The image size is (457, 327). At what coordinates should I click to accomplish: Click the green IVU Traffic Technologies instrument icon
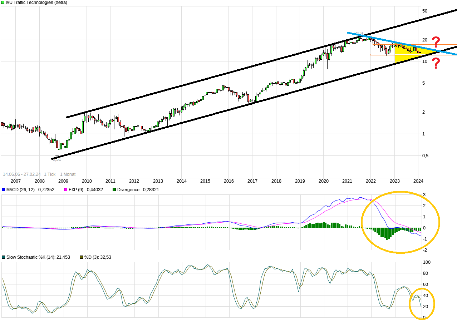tap(3, 3)
